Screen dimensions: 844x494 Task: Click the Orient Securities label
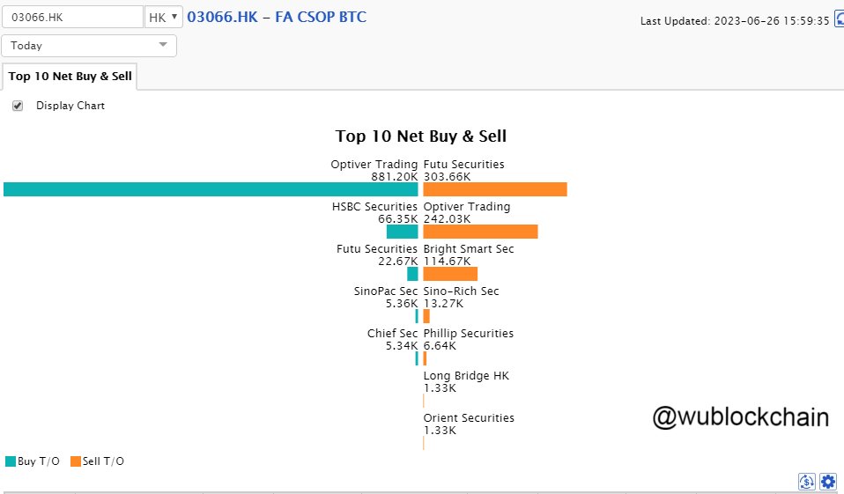[469, 418]
